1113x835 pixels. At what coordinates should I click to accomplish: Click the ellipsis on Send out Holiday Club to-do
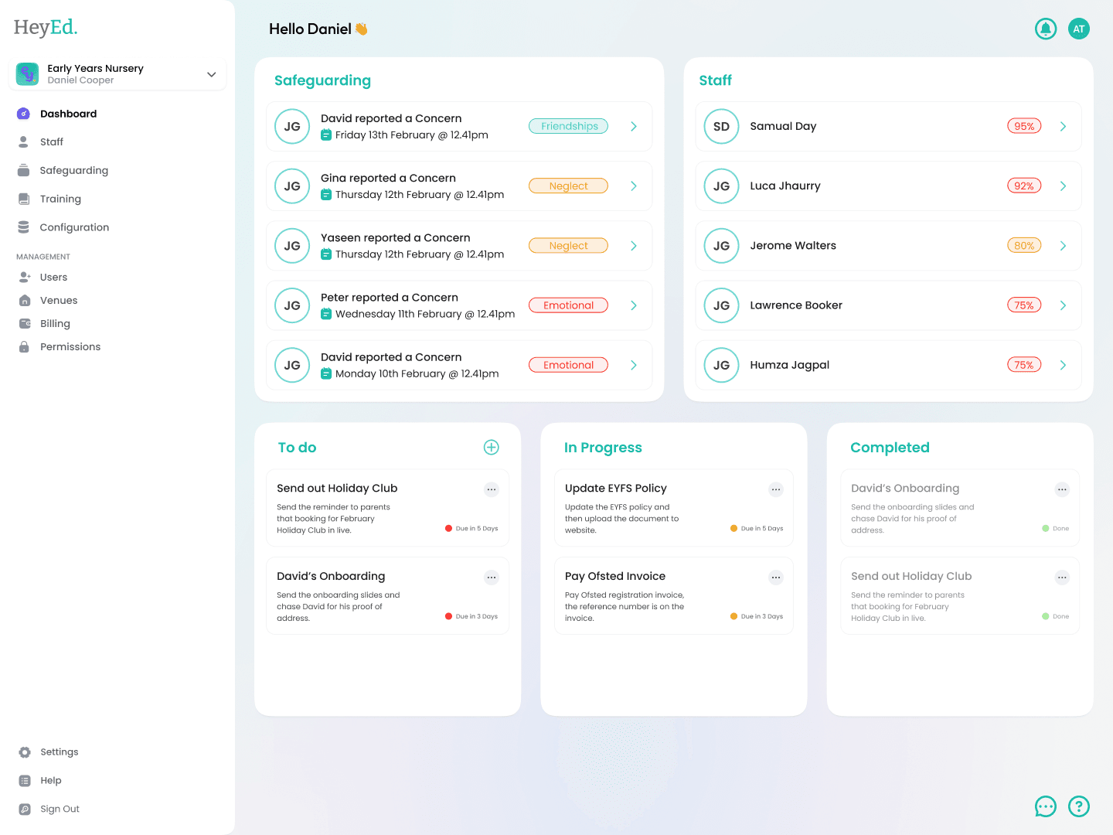point(491,489)
